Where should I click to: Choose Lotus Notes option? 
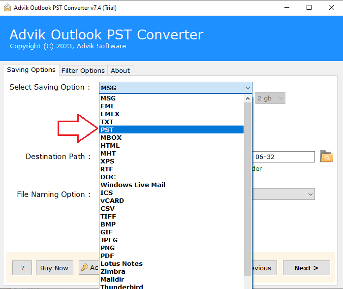pyautogui.click(x=171, y=263)
